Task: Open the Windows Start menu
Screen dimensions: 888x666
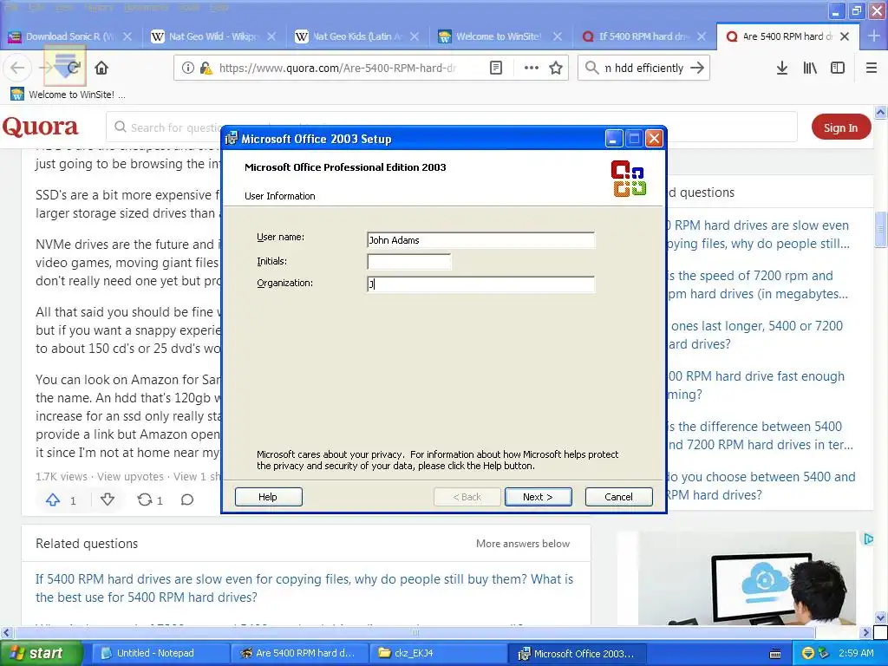Action: pos(40,653)
